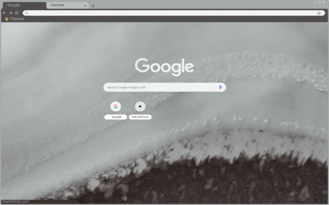Start voice search with microphone icon
329x205 pixels.
[x=220, y=87]
